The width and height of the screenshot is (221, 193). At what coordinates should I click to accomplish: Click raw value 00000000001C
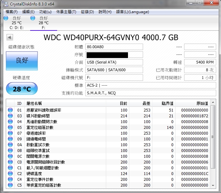[x=195, y=173]
